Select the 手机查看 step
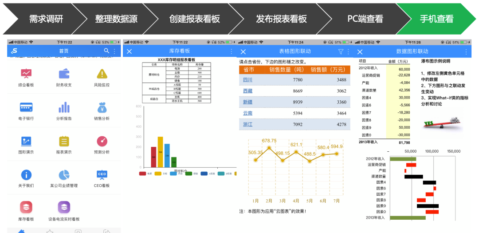 click(436, 19)
